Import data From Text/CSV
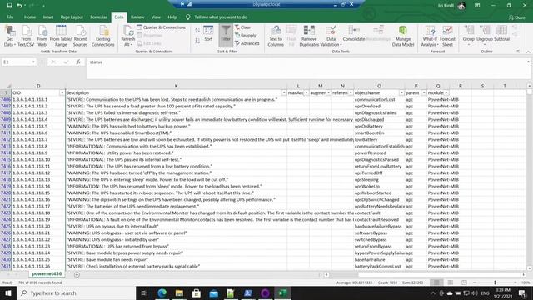Screen dimensions: 533x300 [26, 35]
